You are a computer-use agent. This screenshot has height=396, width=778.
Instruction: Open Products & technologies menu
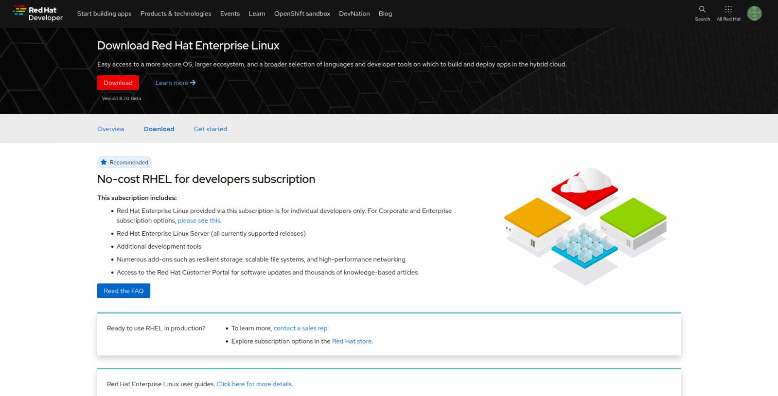pos(176,14)
